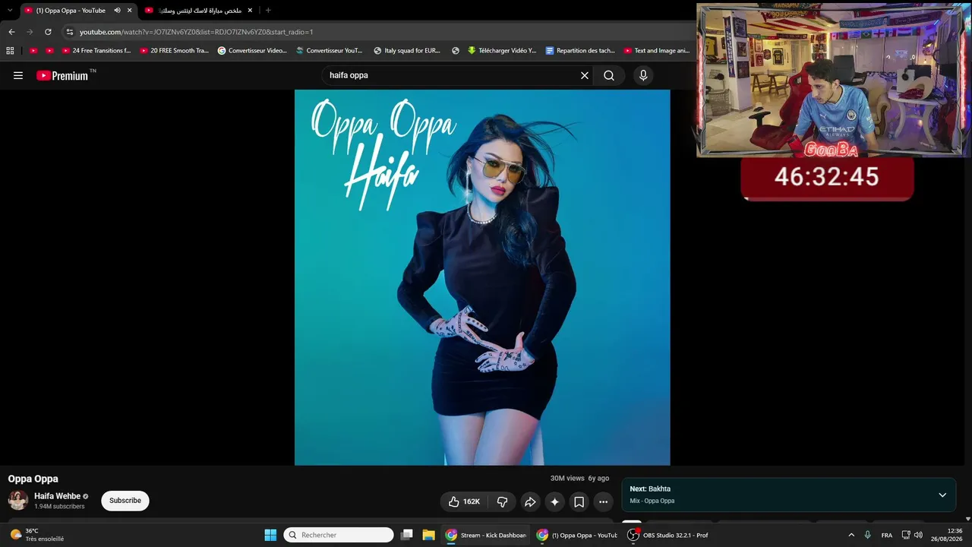The height and width of the screenshot is (547, 972).
Task: Close the Arabic-titled YouTube tab
Action: (x=250, y=11)
